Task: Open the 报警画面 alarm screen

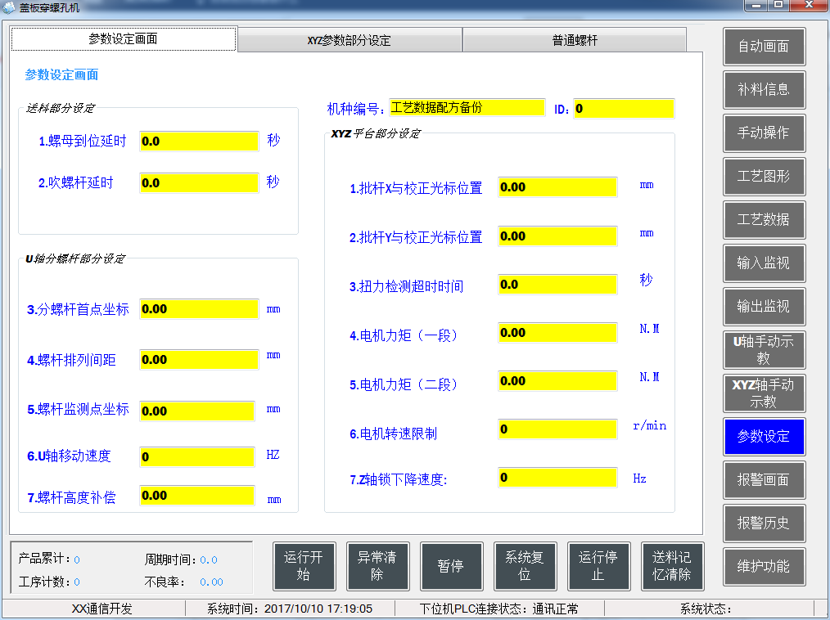Action: pyautogui.click(x=764, y=480)
